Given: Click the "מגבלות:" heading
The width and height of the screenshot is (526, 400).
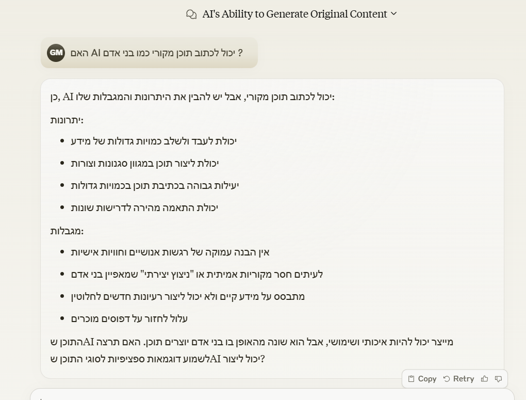Looking at the screenshot, I should (67, 231).
